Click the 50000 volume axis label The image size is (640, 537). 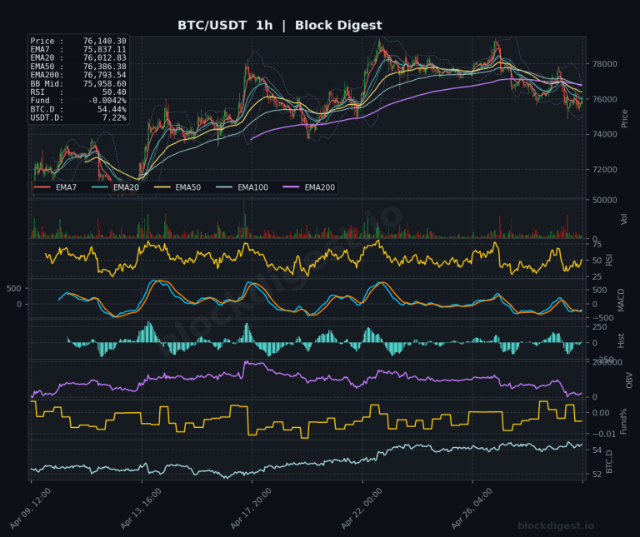coord(604,200)
